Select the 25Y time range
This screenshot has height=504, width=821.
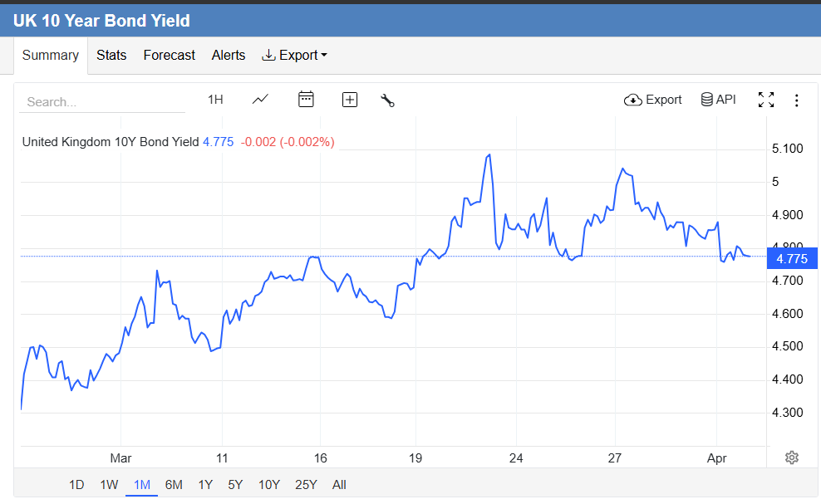306,485
